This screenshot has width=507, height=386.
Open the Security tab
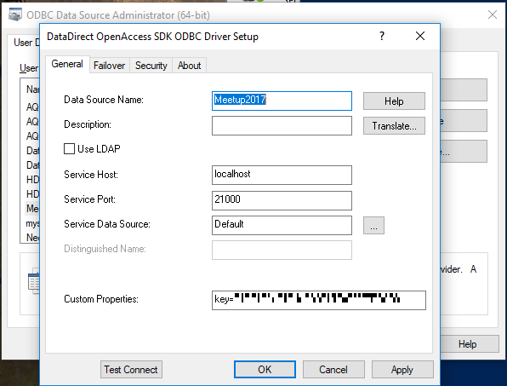point(151,66)
